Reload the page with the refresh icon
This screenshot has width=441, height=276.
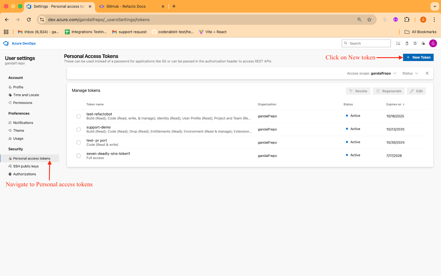[29, 20]
